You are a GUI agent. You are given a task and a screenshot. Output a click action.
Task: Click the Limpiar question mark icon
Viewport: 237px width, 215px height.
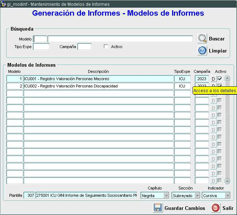click(202, 51)
